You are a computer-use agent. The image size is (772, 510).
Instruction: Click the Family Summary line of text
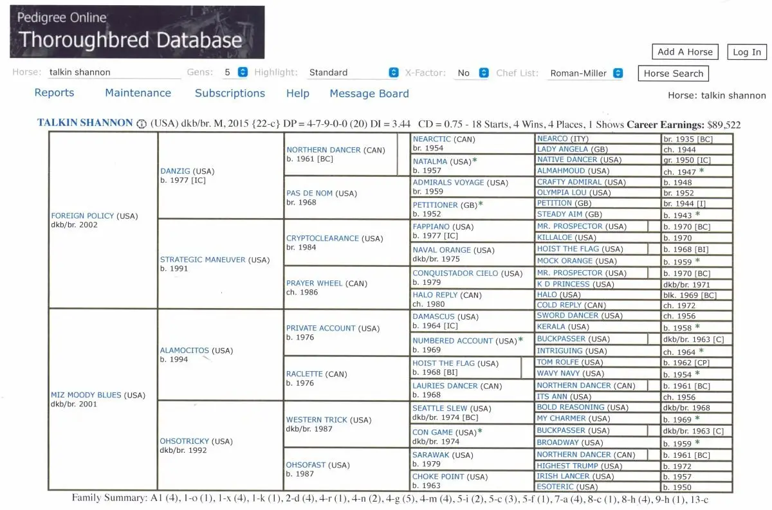pyautogui.click(x=391, y=498)
